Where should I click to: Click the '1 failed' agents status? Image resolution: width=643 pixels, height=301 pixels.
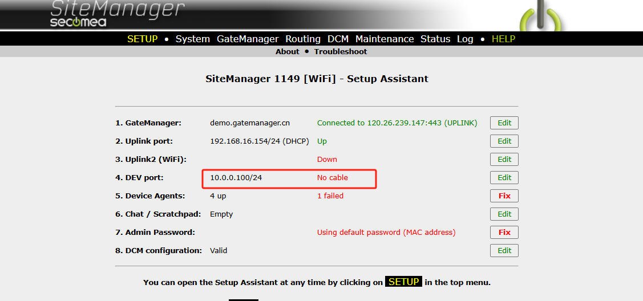pos(330,196)
